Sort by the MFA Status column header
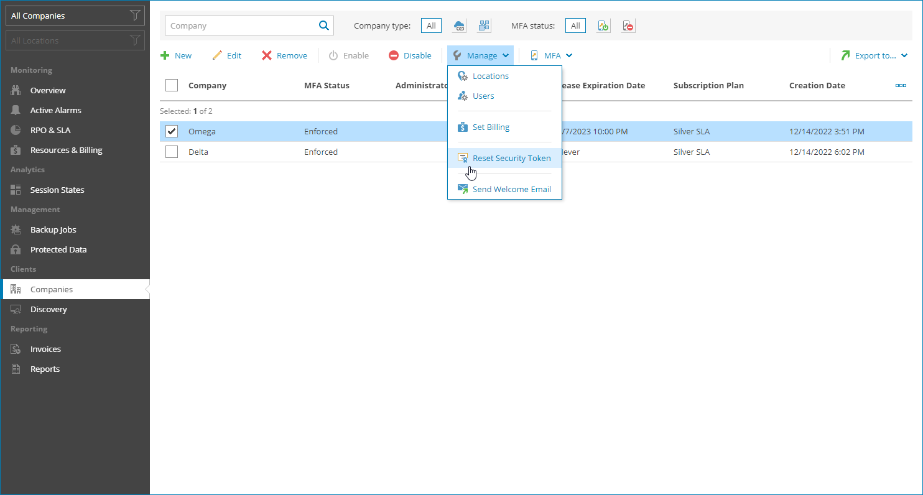923x495 pixels. [327, 85]
